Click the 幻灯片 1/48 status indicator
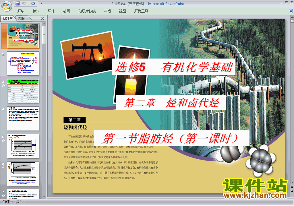Screen dimensions: 294x206 tap(12, 202)
